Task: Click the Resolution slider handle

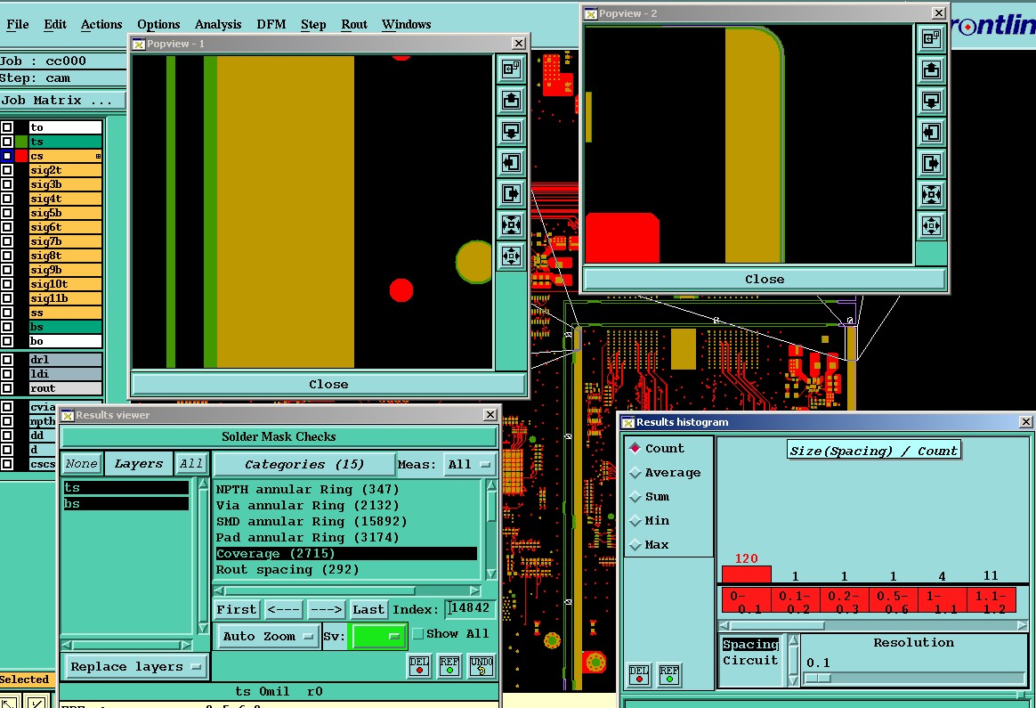Action: pos(817,679)
